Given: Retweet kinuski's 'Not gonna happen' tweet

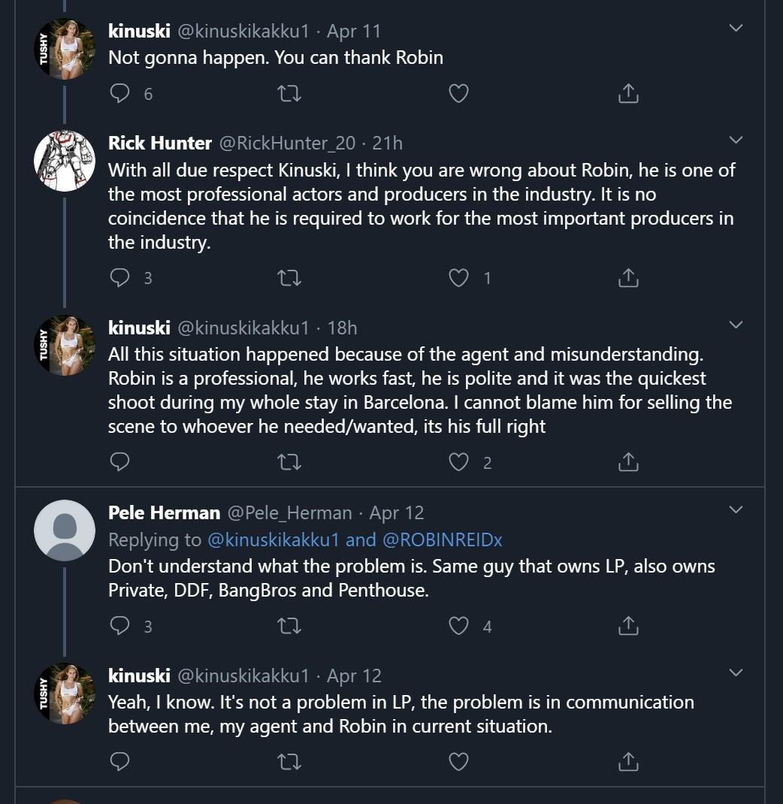Looking at the screenshot, I should tap(289, 93).
